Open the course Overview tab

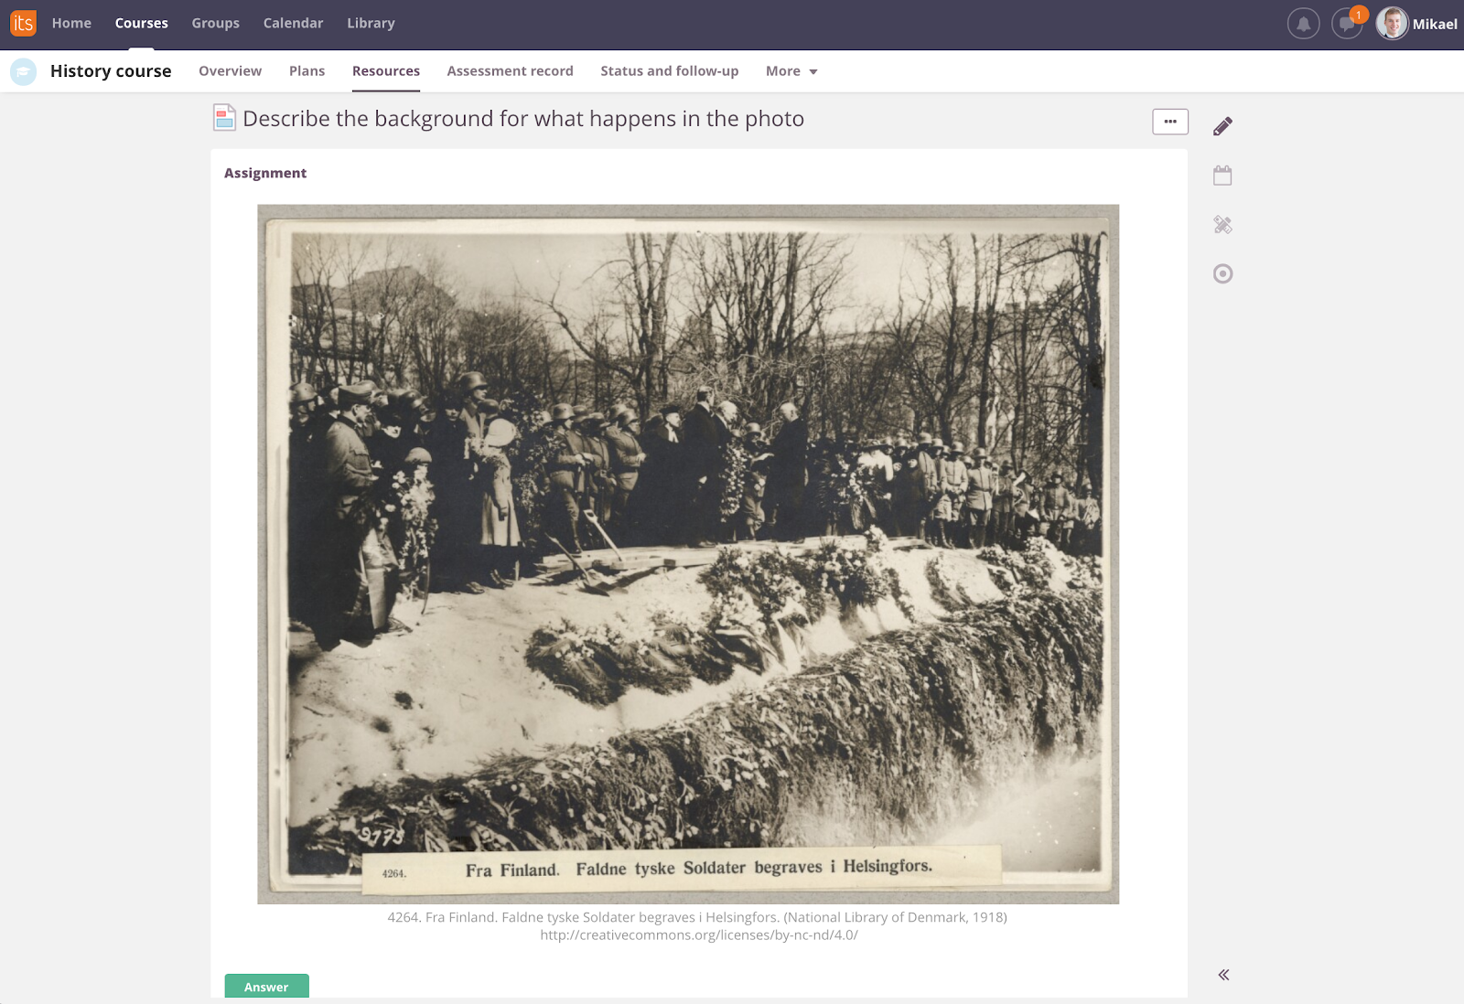[230, 71]
